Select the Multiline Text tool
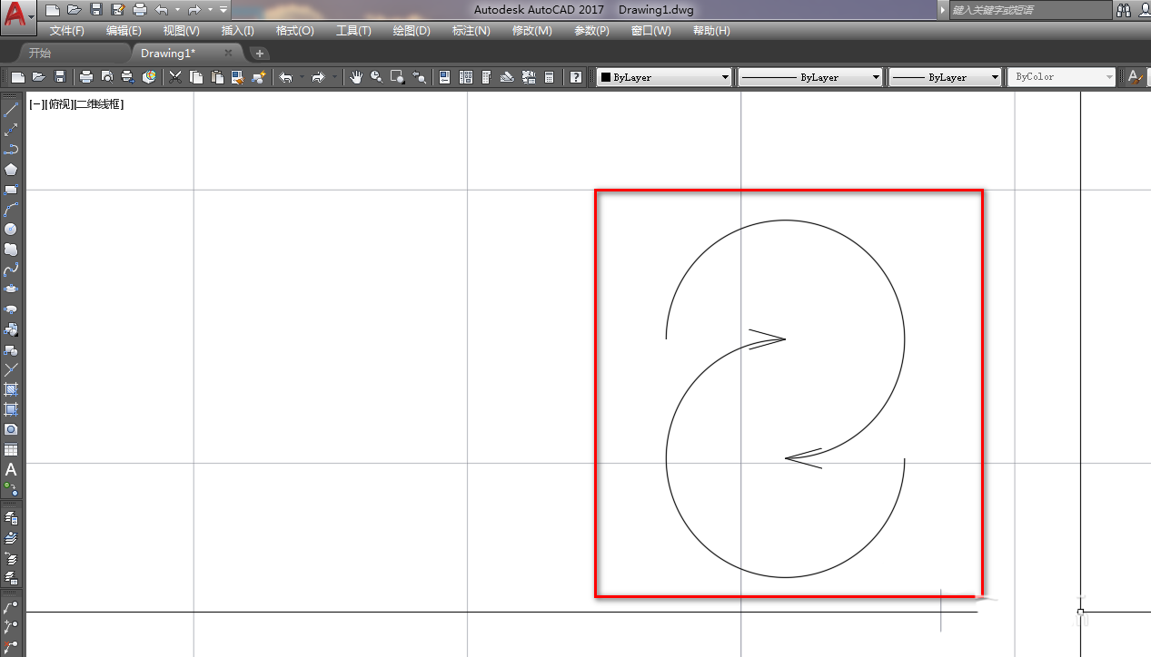This screenshot has height=657, width=1151. [11, 469]
